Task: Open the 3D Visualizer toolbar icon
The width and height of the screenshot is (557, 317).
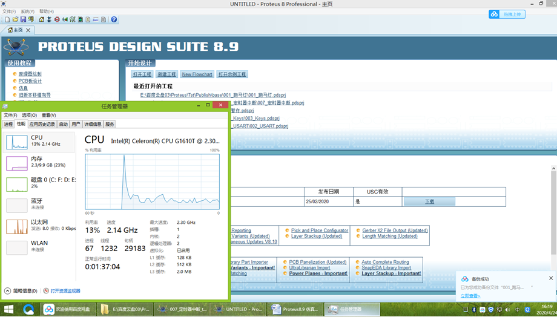Action: [65, 19]
